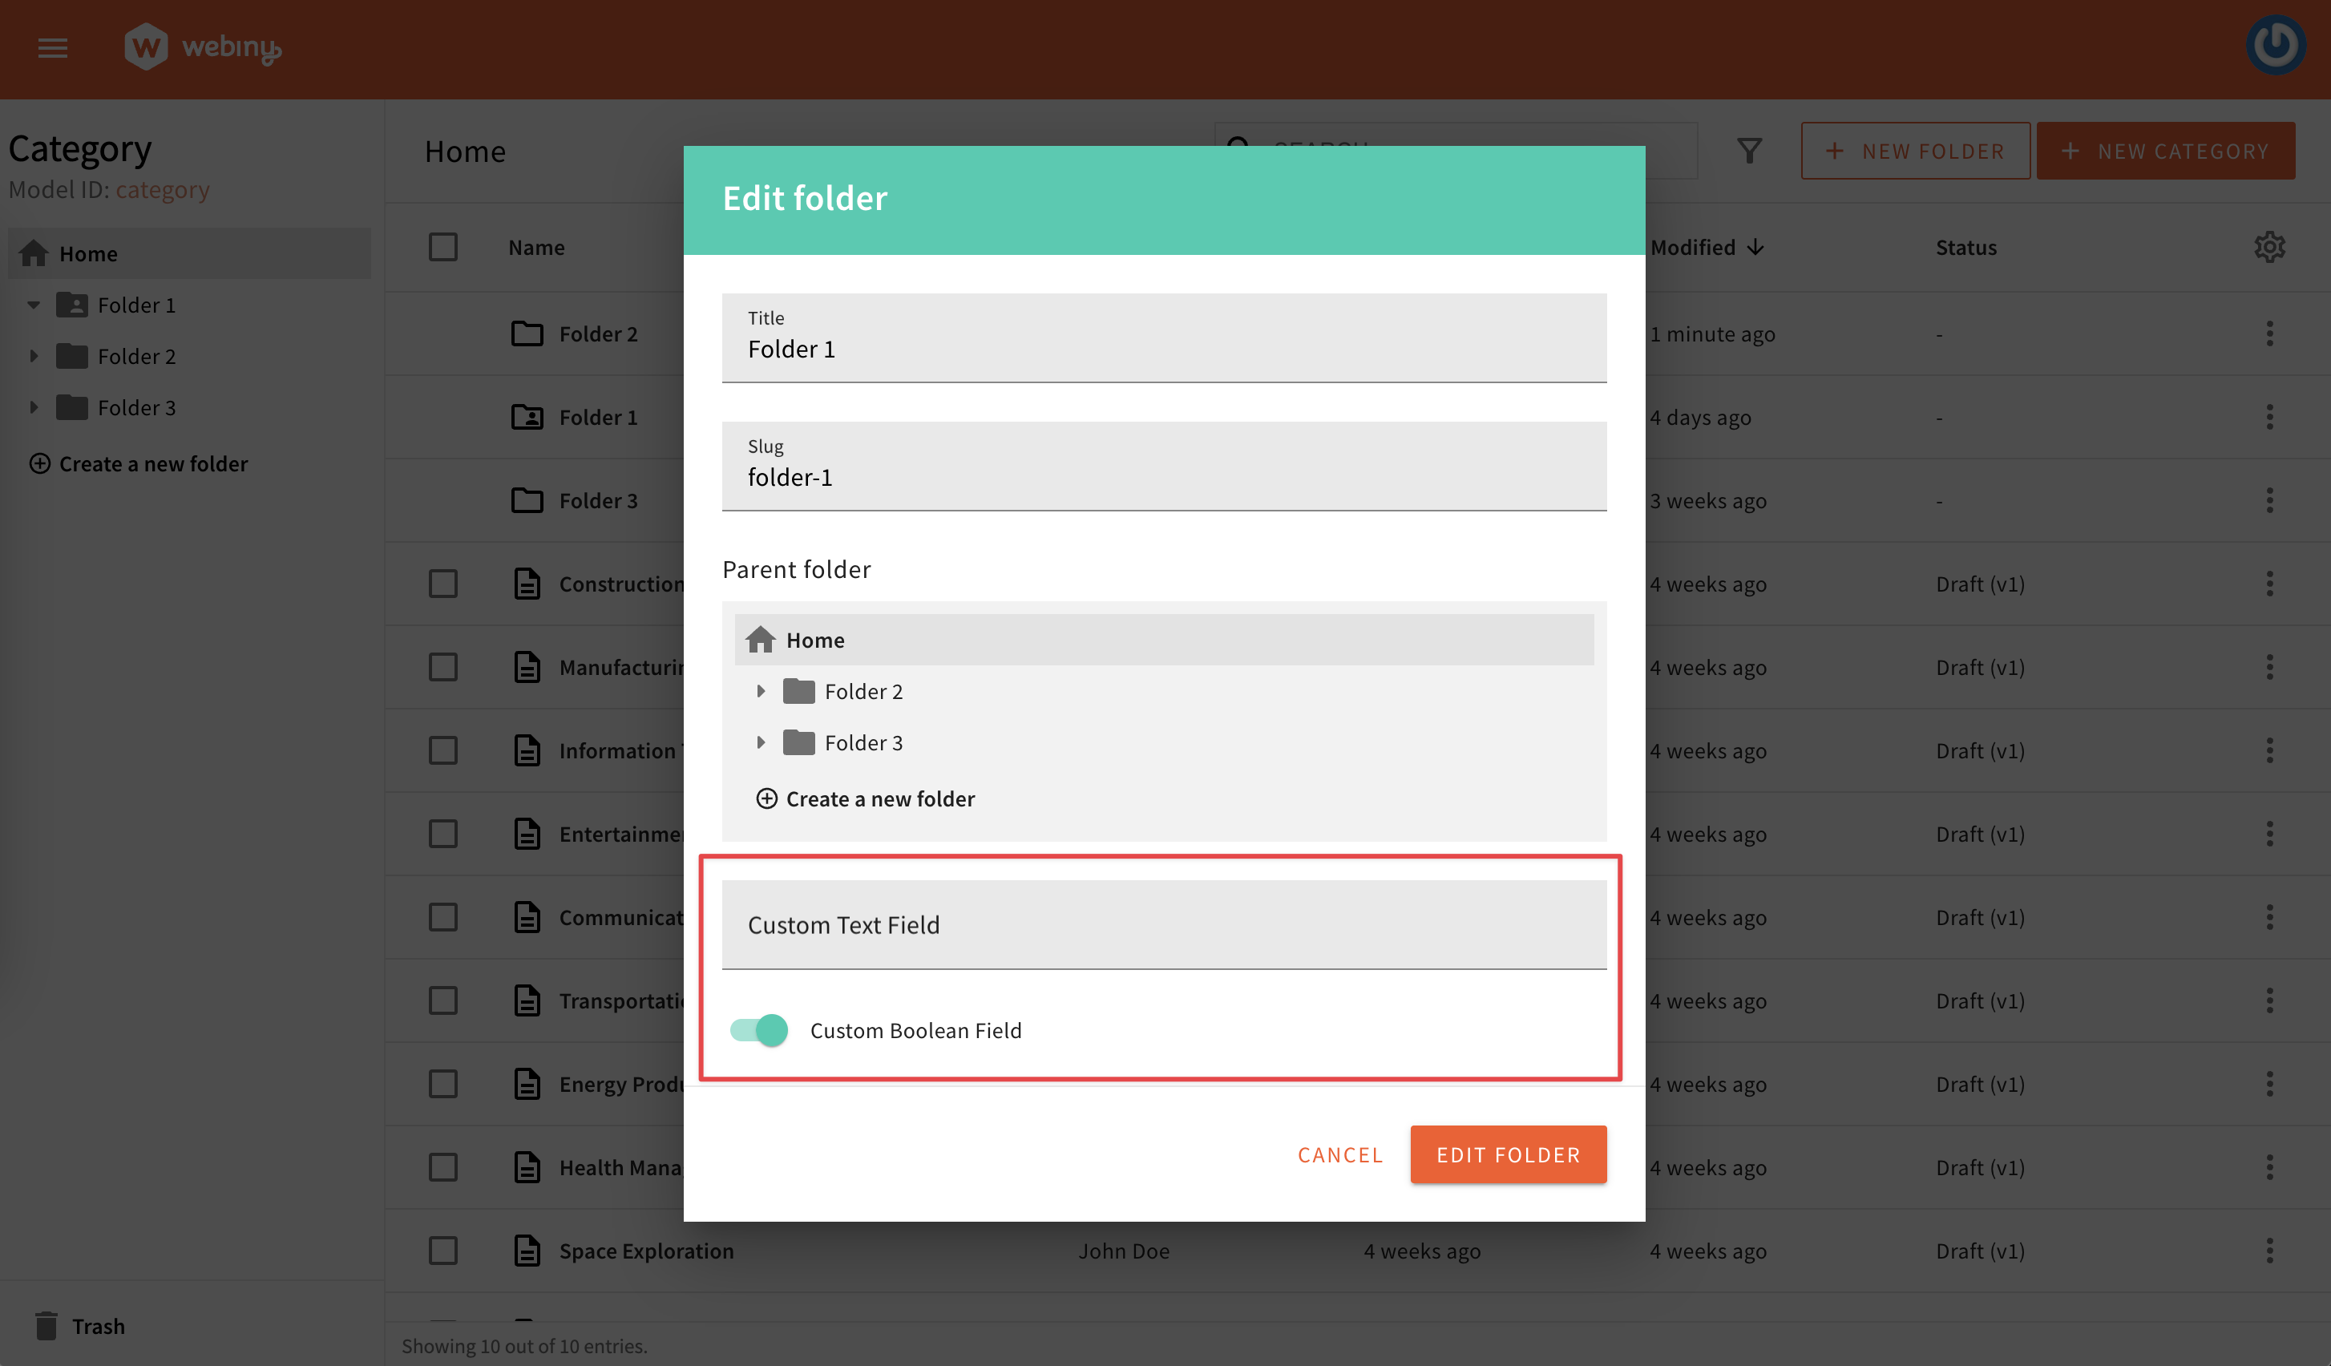Click the EDIT FOLDER button
This screenshot has width=2331, height=1366.
(x=1508, y=1154)
